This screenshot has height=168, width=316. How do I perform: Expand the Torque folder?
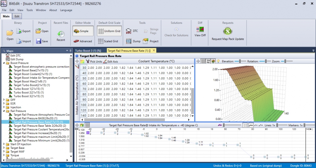4,155
